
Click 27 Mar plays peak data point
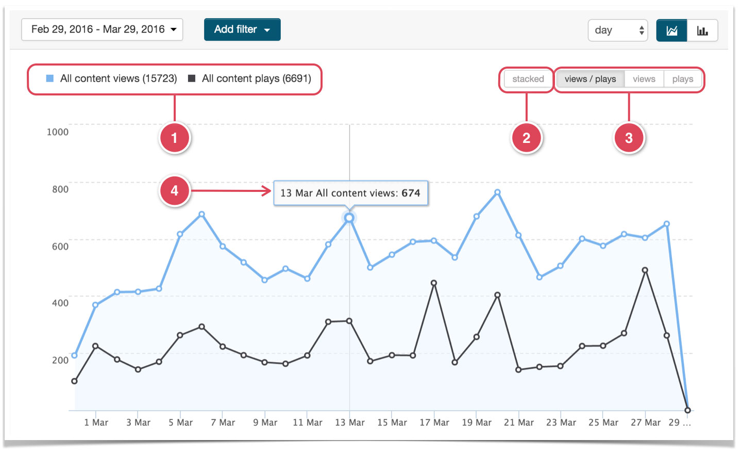pos(645,270)
